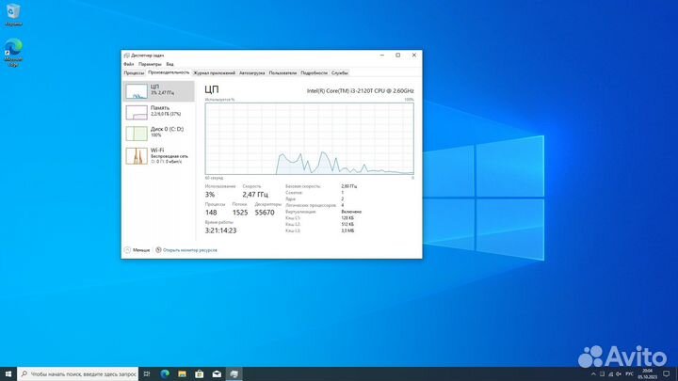This screenshot has width=678, height=381.
Task: Switch to the Журнал приложений tab
Action: click(x=214, y=73)
